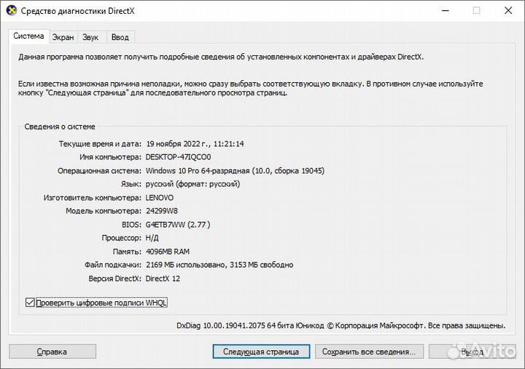Click the DirectX 12 version value
This screenshot has height=369, width=525.
(163, 279)
